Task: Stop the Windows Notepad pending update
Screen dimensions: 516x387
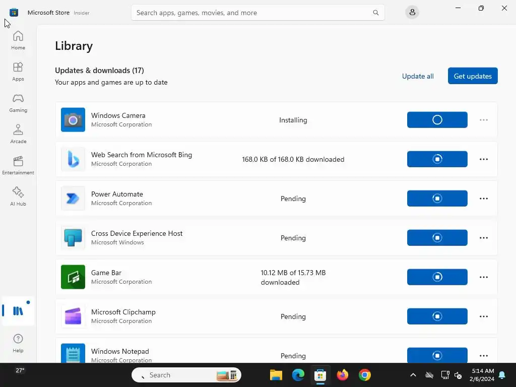Action: click(x=437, y=355)
